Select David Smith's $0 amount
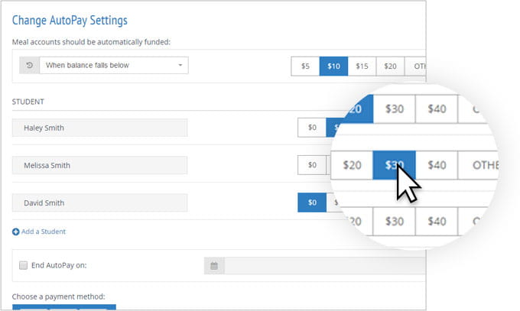The image size is (520, 311). point(312,202)
